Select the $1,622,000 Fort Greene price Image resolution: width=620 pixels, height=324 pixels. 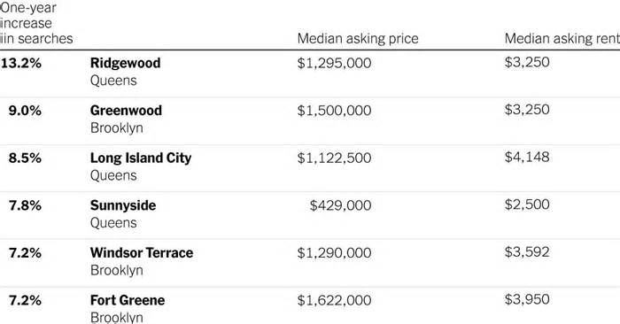point(334,300)
